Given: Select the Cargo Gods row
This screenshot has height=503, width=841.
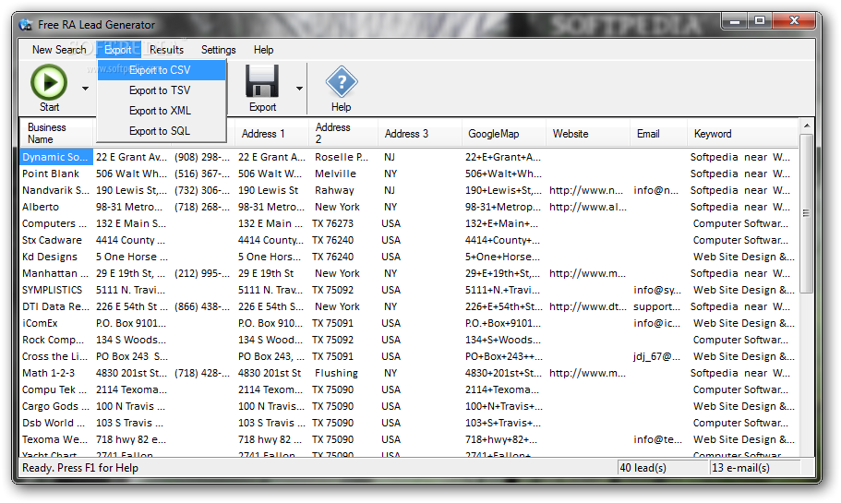Looking at the screenshot, I should coord(409,406).
